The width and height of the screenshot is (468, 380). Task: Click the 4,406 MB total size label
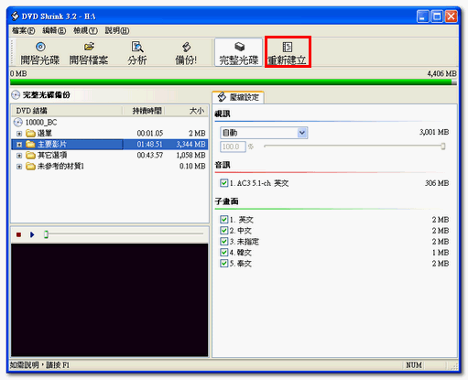click(x=441, y=73)
